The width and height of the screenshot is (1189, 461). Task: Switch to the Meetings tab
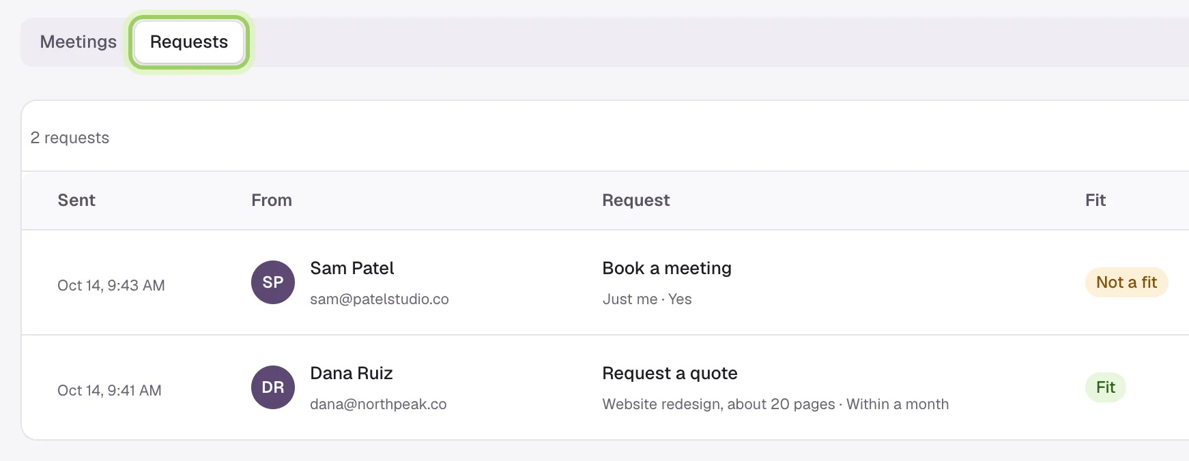point(78,42)
